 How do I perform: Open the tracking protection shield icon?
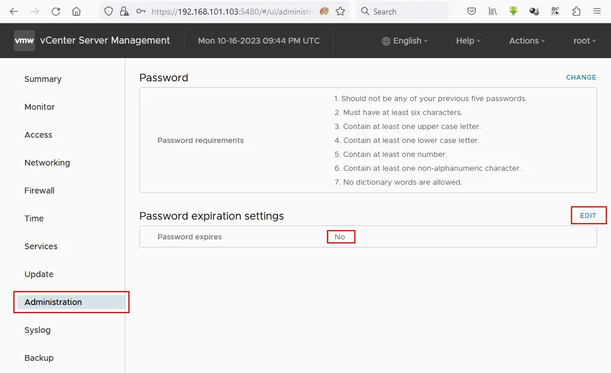click(108, 10)
